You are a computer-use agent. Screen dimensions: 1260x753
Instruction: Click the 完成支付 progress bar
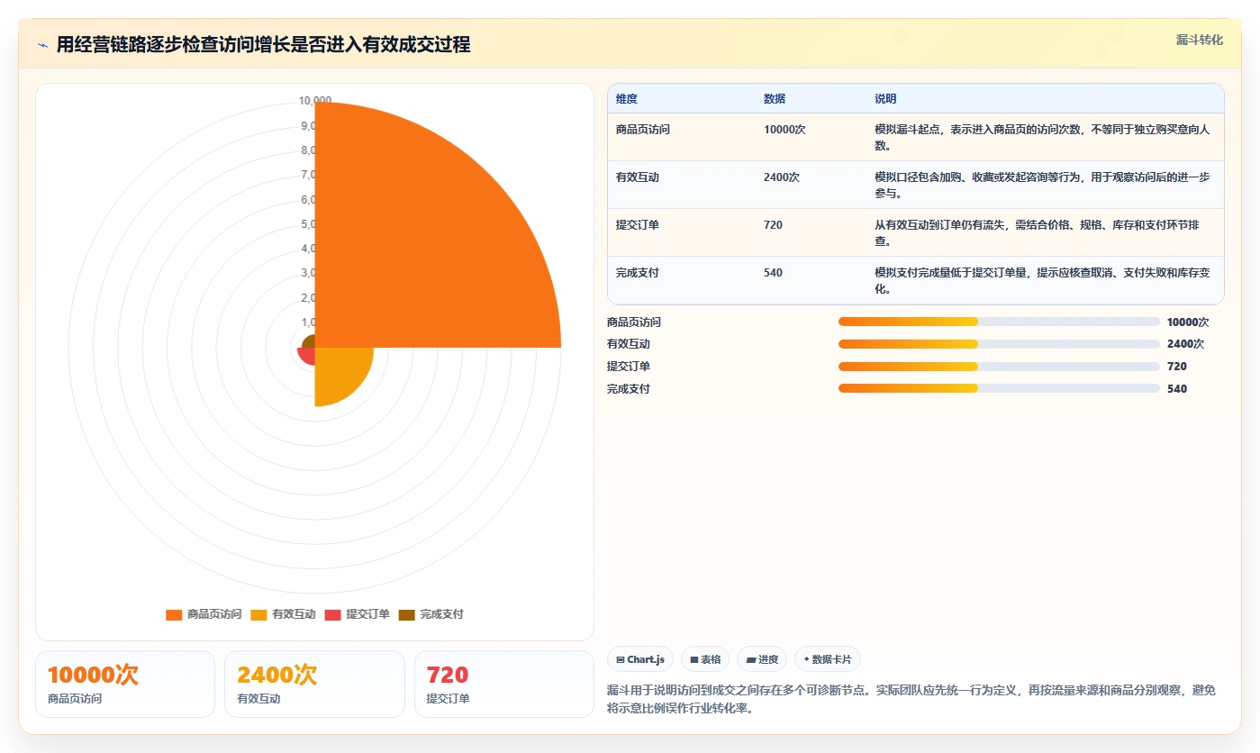point(999,388)
